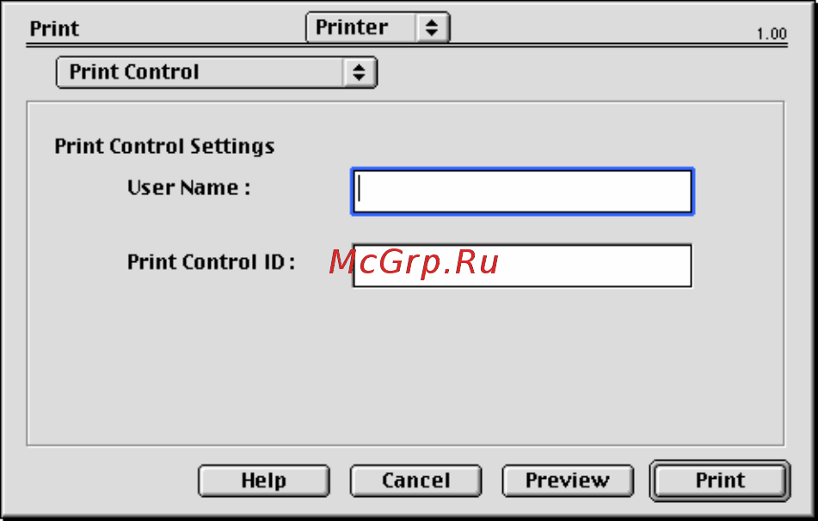This screenshot has height=521, width=818.
Task: Click into the User Name field
Action: coord(522,192)
